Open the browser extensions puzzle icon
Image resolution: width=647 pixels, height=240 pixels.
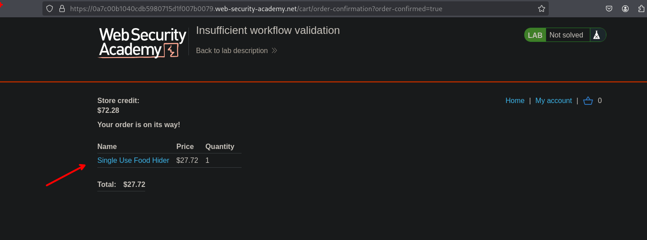(642, 8)
